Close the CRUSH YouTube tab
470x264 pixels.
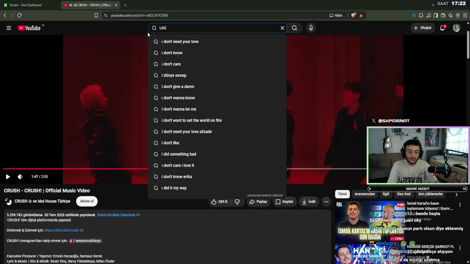tap(116, 5)
